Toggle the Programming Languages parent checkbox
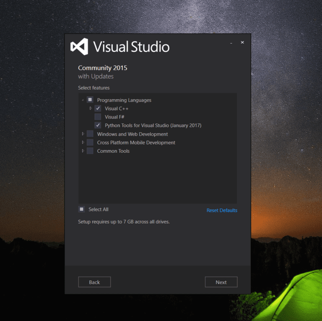322x321 pixels. click(90, 100)
